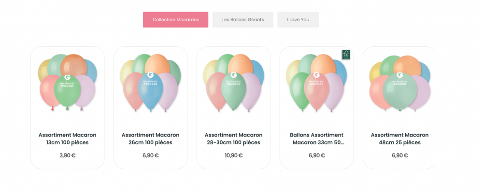Open the I Love You tab
The height and width of the screenshot is (193, 483).
[x=298, y=20]
